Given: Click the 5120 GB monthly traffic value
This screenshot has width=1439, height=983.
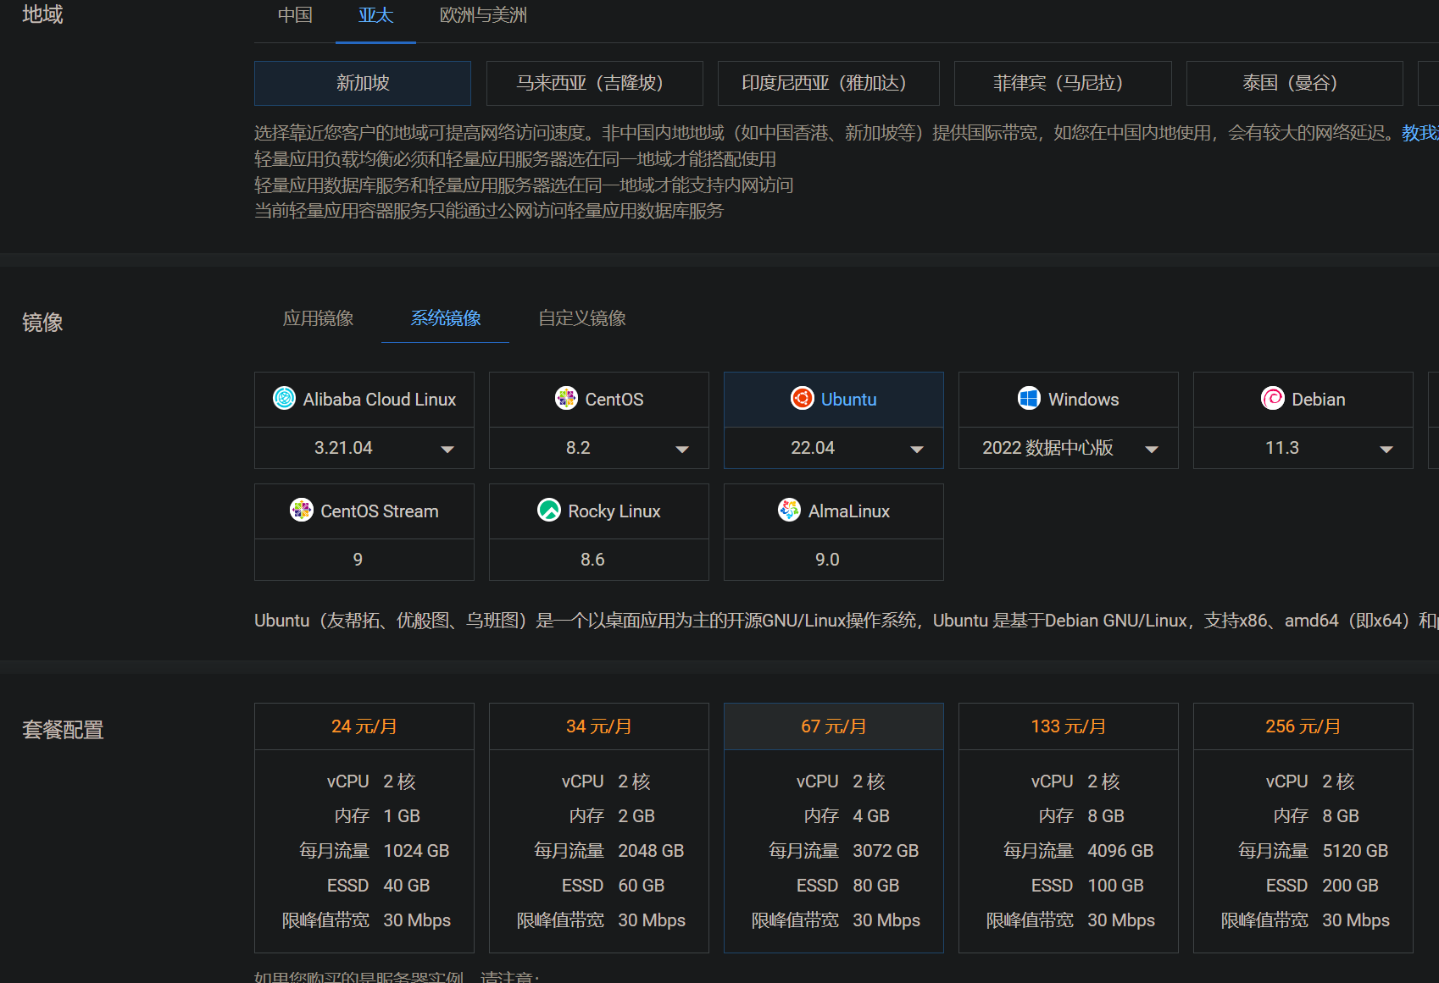Looking at the screenshot, I should point(1355,851).
